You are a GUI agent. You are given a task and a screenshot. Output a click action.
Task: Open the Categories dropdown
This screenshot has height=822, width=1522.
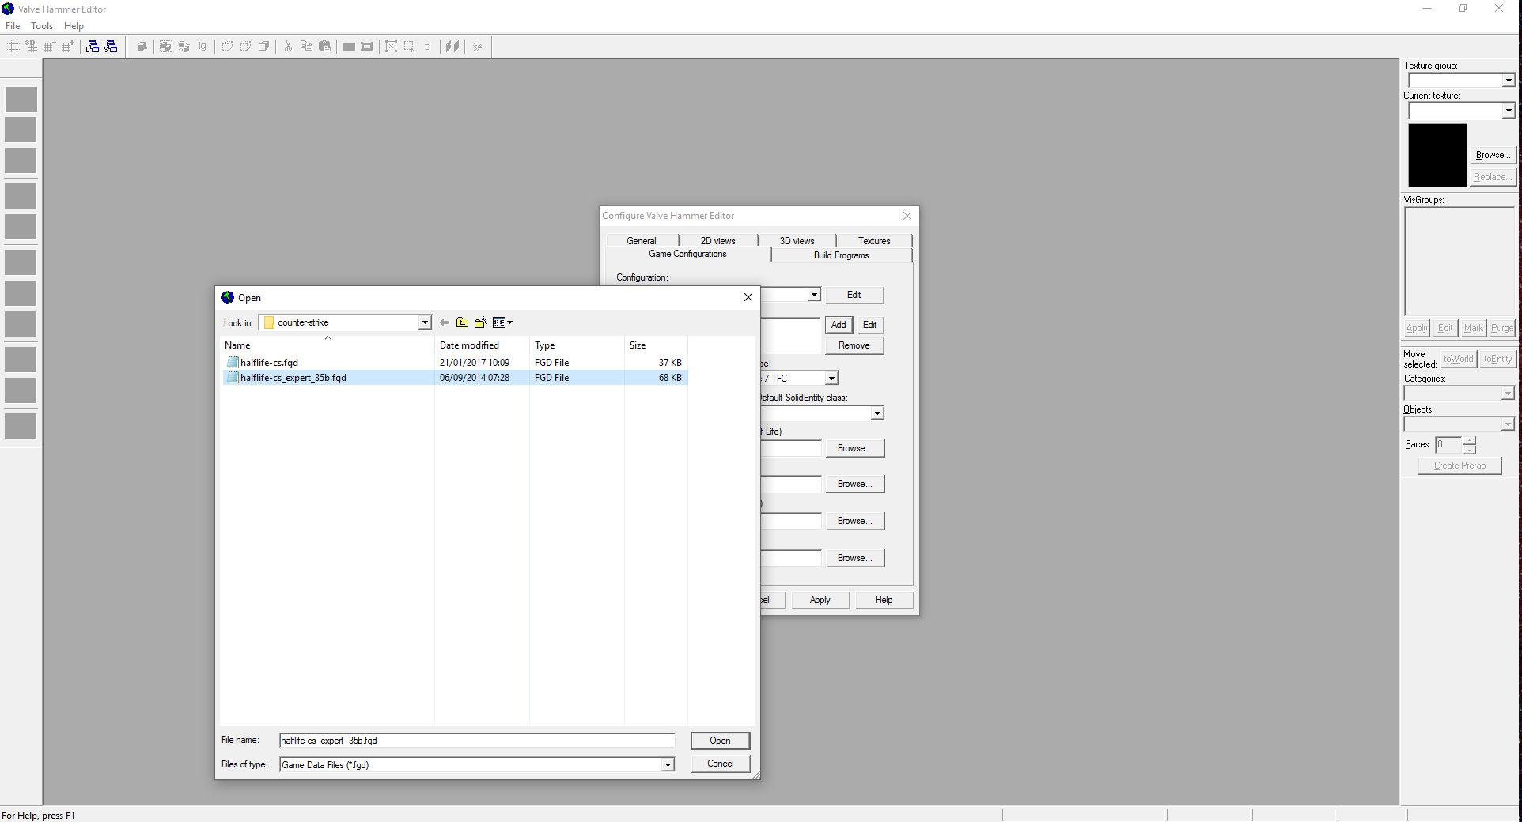[x=1508, y=394]
